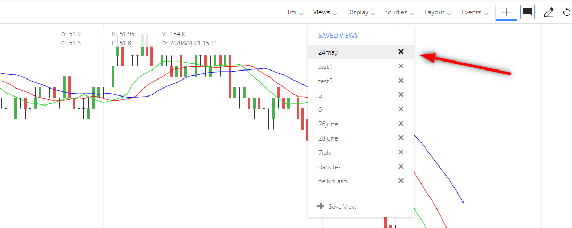Select the 28june saved view

(x=328, y=138)
